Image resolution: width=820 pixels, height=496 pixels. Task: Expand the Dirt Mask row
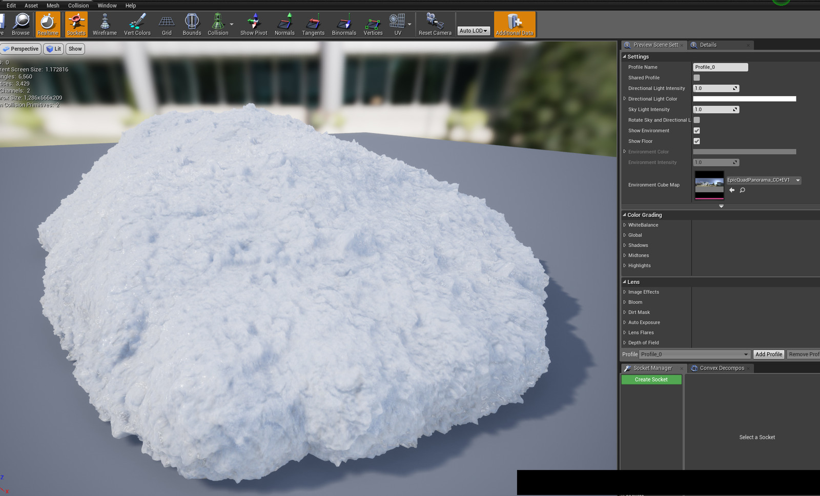pos(625,312)
